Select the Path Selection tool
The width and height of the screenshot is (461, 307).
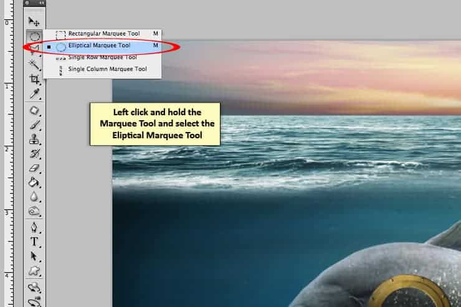click(34, 256)
